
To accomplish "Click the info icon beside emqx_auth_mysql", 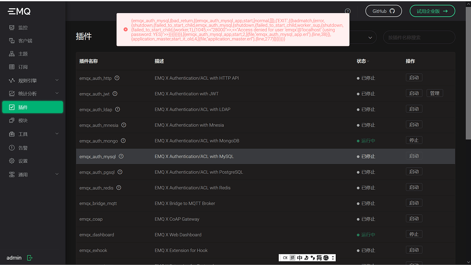I will [x=121, y=156].
